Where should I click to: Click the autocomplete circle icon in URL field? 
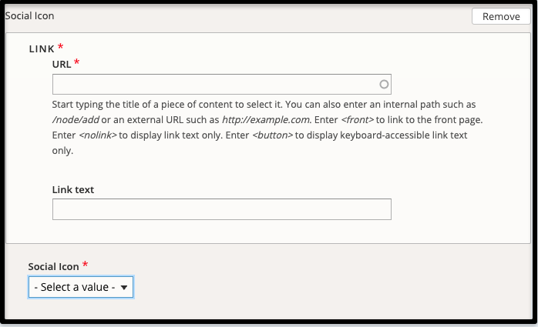click(x=384, y=84)
